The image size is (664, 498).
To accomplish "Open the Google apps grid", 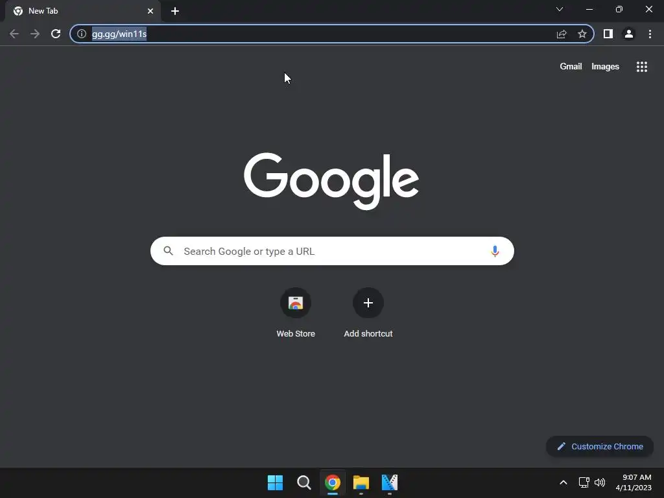I will (642, 67).
